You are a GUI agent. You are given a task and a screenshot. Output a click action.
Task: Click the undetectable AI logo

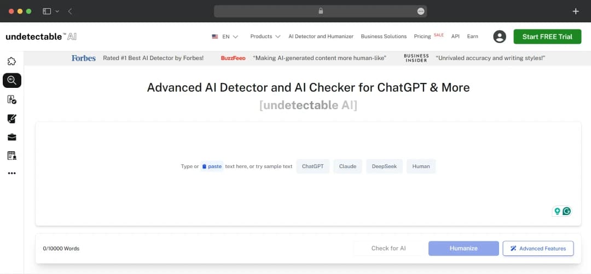pos(41,37)
